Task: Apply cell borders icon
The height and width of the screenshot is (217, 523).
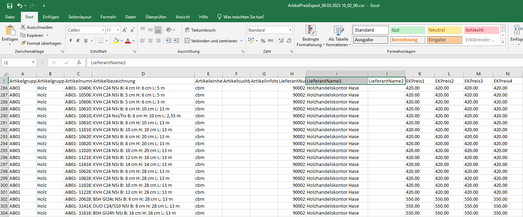Action: (x=100, y=41)
